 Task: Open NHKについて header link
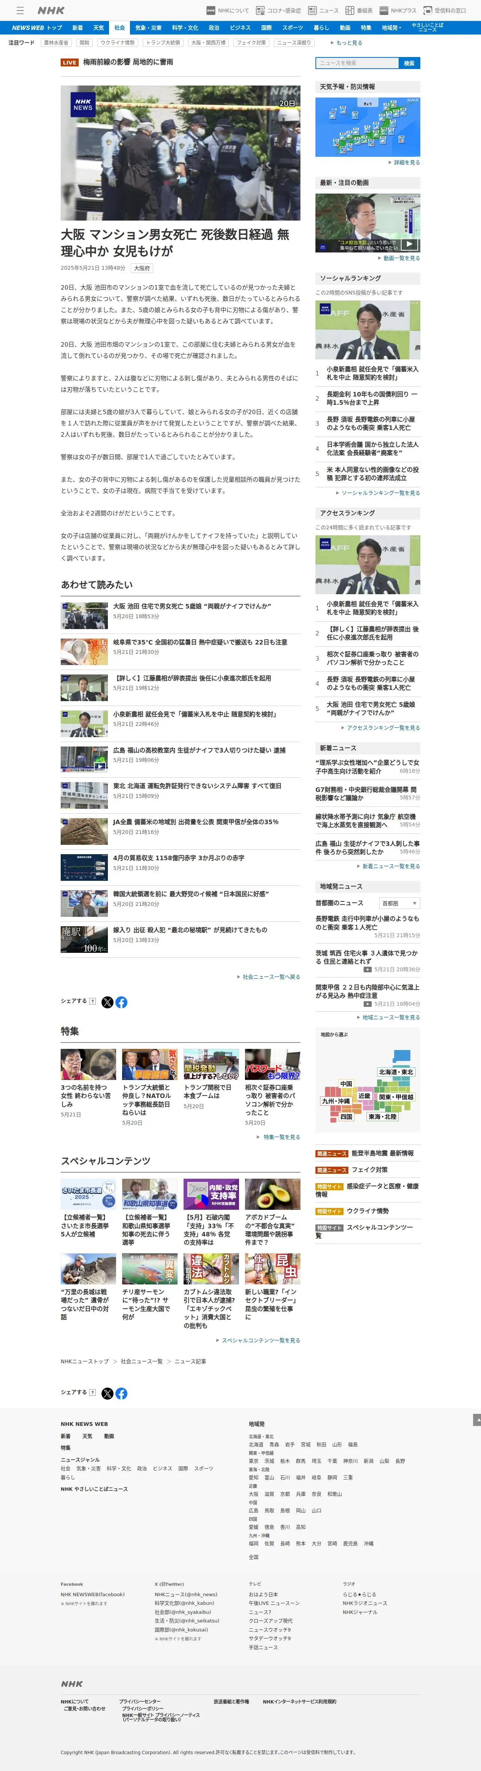click(x=228, y=10)
